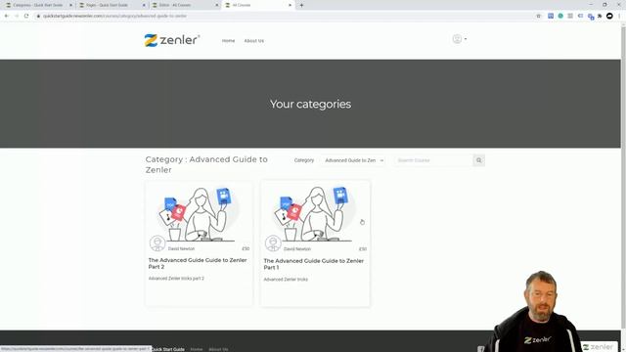Open The Advanced Guide to Zenler Part 1 title

tap(313, 264)
